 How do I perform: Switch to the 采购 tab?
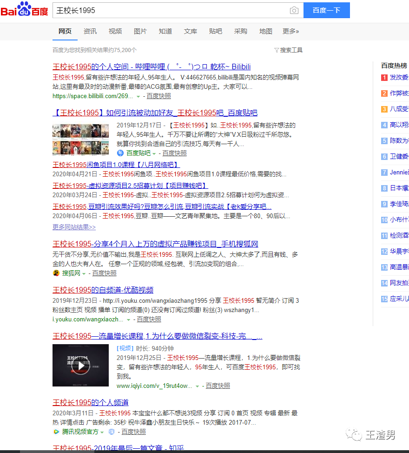[241, 31]
